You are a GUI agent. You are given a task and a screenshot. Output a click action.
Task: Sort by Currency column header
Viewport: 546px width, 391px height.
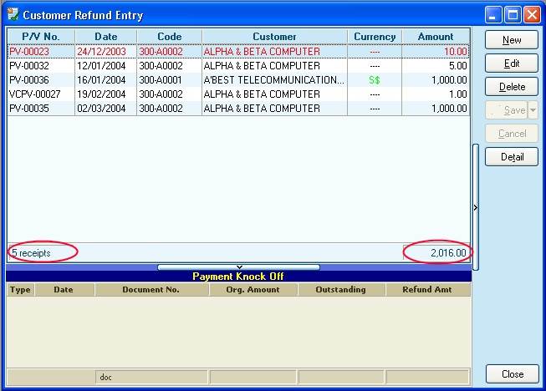375,37
